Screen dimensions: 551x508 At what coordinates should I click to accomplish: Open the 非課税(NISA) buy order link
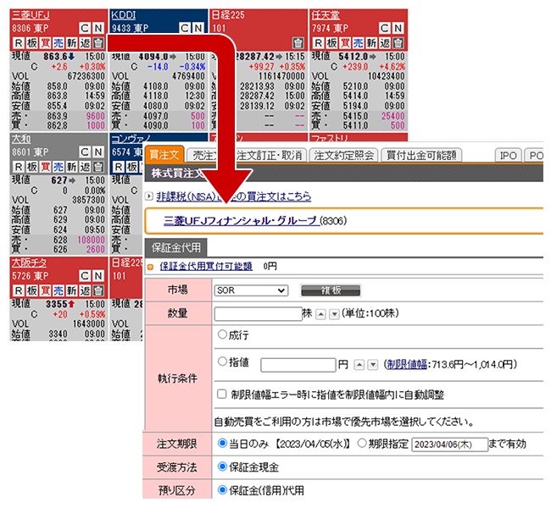[x=234, y=196]
